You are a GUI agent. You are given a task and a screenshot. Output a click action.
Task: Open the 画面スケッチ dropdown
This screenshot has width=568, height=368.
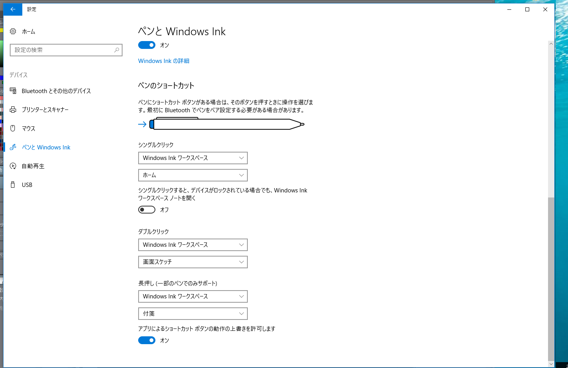point(193,262)
